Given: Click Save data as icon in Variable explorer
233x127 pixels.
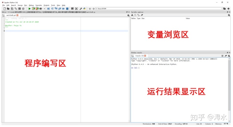Looking at the screenshot, I should click(135, 15).
